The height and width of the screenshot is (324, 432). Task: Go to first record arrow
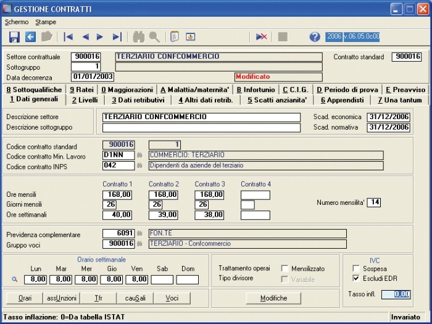click(68, 36)
